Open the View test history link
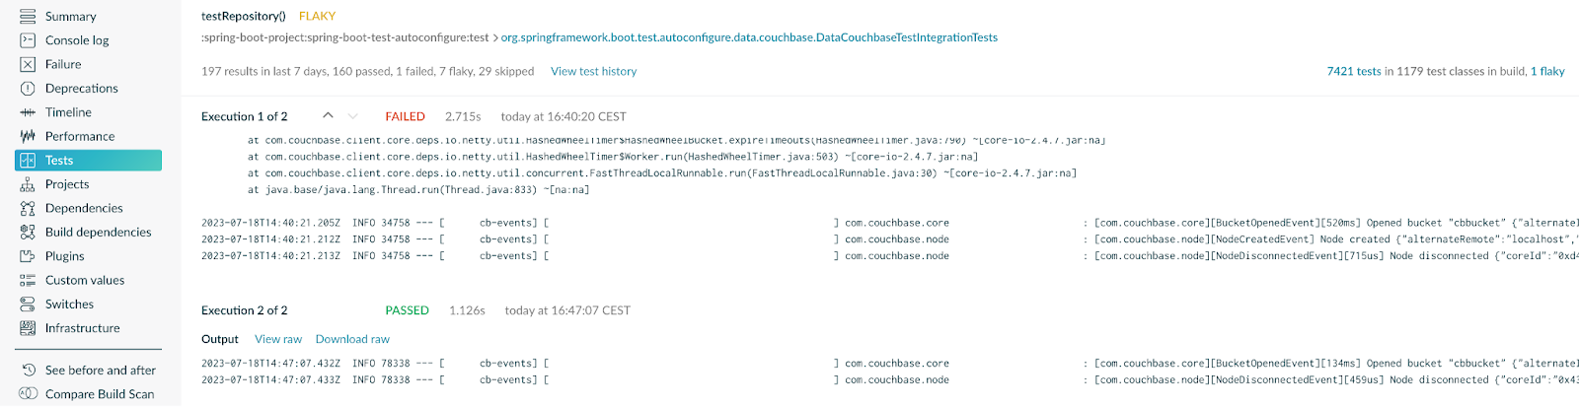This screenshot has width=1579, height=407. (x=593, y=72)
